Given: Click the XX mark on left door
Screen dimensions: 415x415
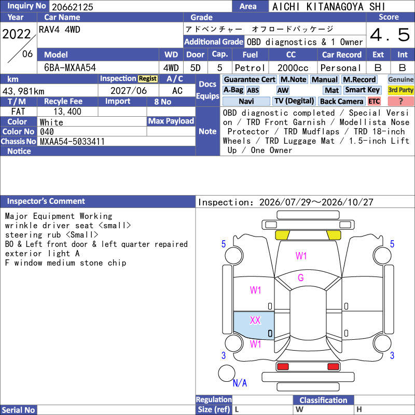Looking at the screenshot, I should point(255,321).
